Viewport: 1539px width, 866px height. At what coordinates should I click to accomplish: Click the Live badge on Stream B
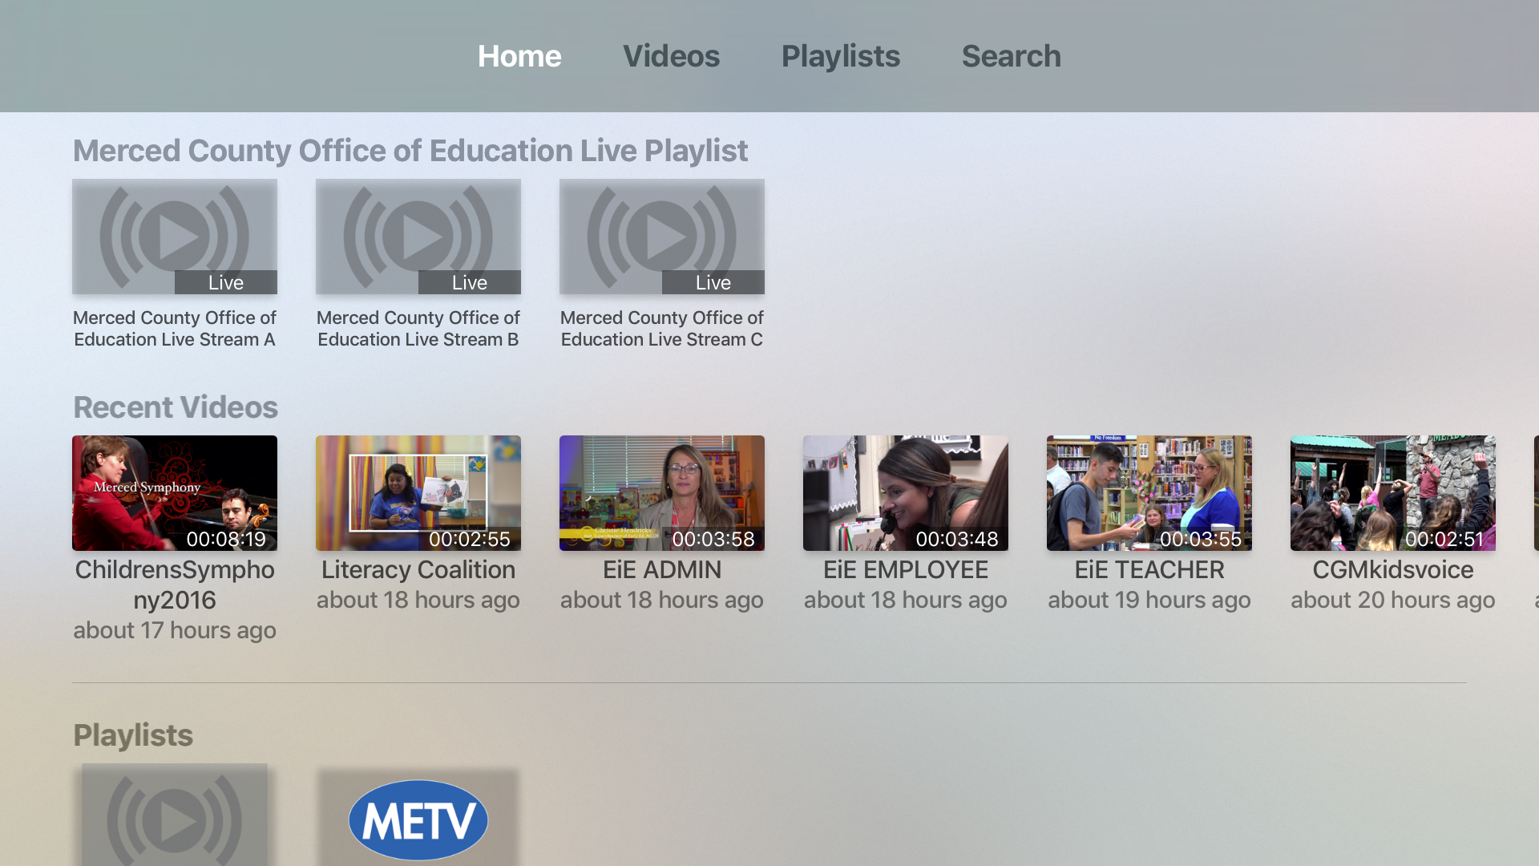point(470,282)
